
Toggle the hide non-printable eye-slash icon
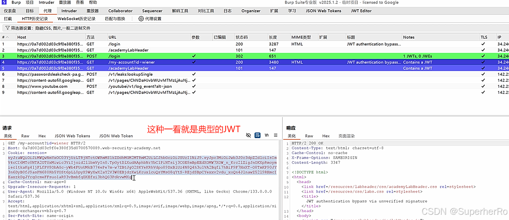tap(248, 135)
